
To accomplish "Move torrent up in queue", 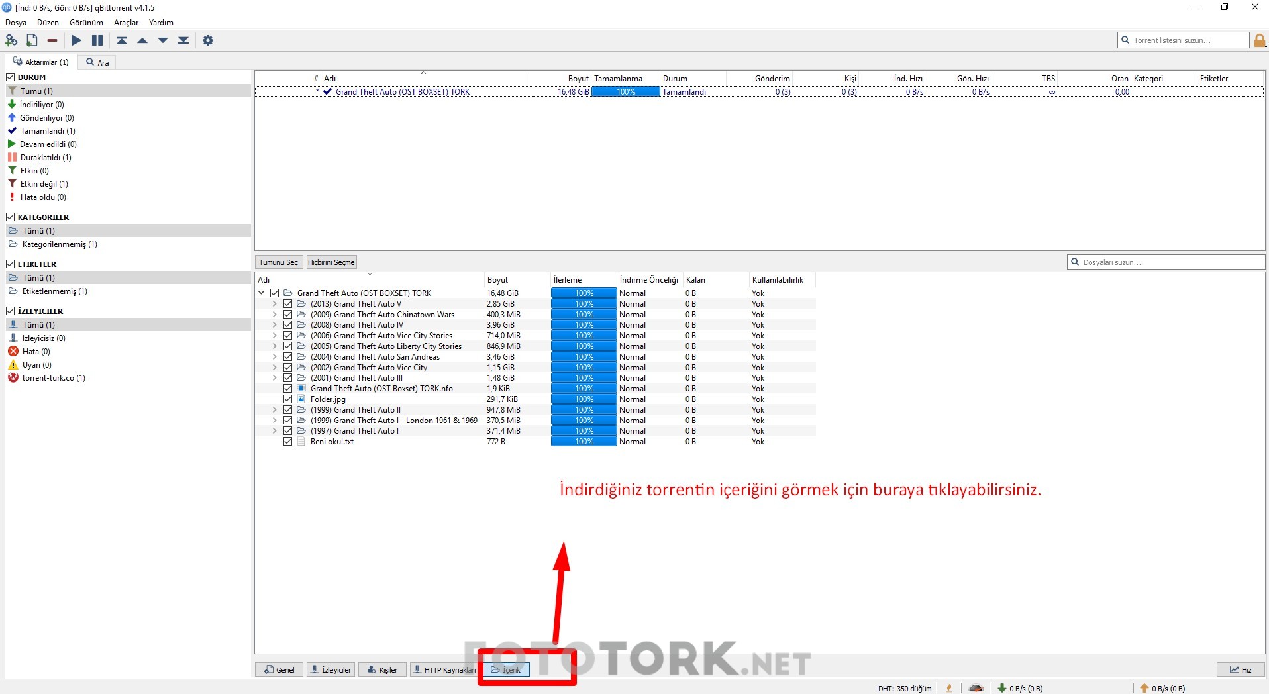I will point(142,40).
